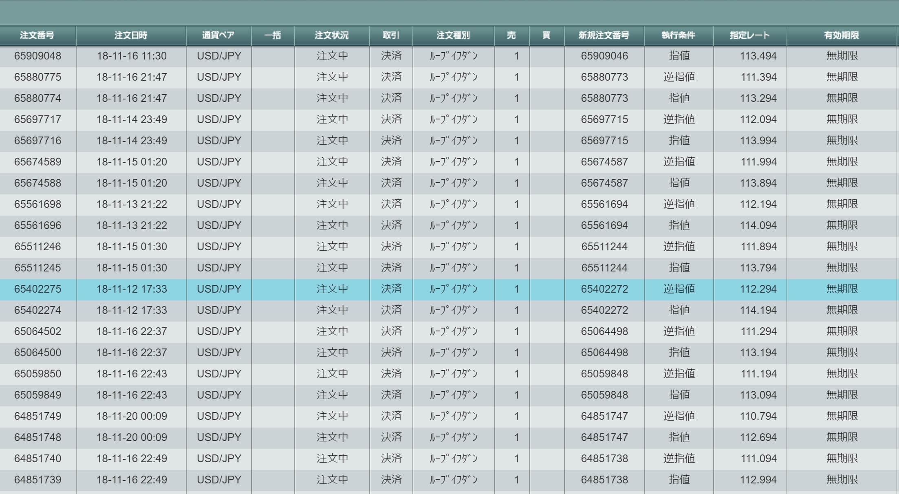This screenshot has height=494, width=899.
Task: Click the 通貨ペア column header
Action: [x=218, y=35]
